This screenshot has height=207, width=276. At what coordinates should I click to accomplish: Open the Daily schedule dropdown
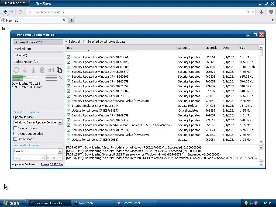[x=43, y=158]
